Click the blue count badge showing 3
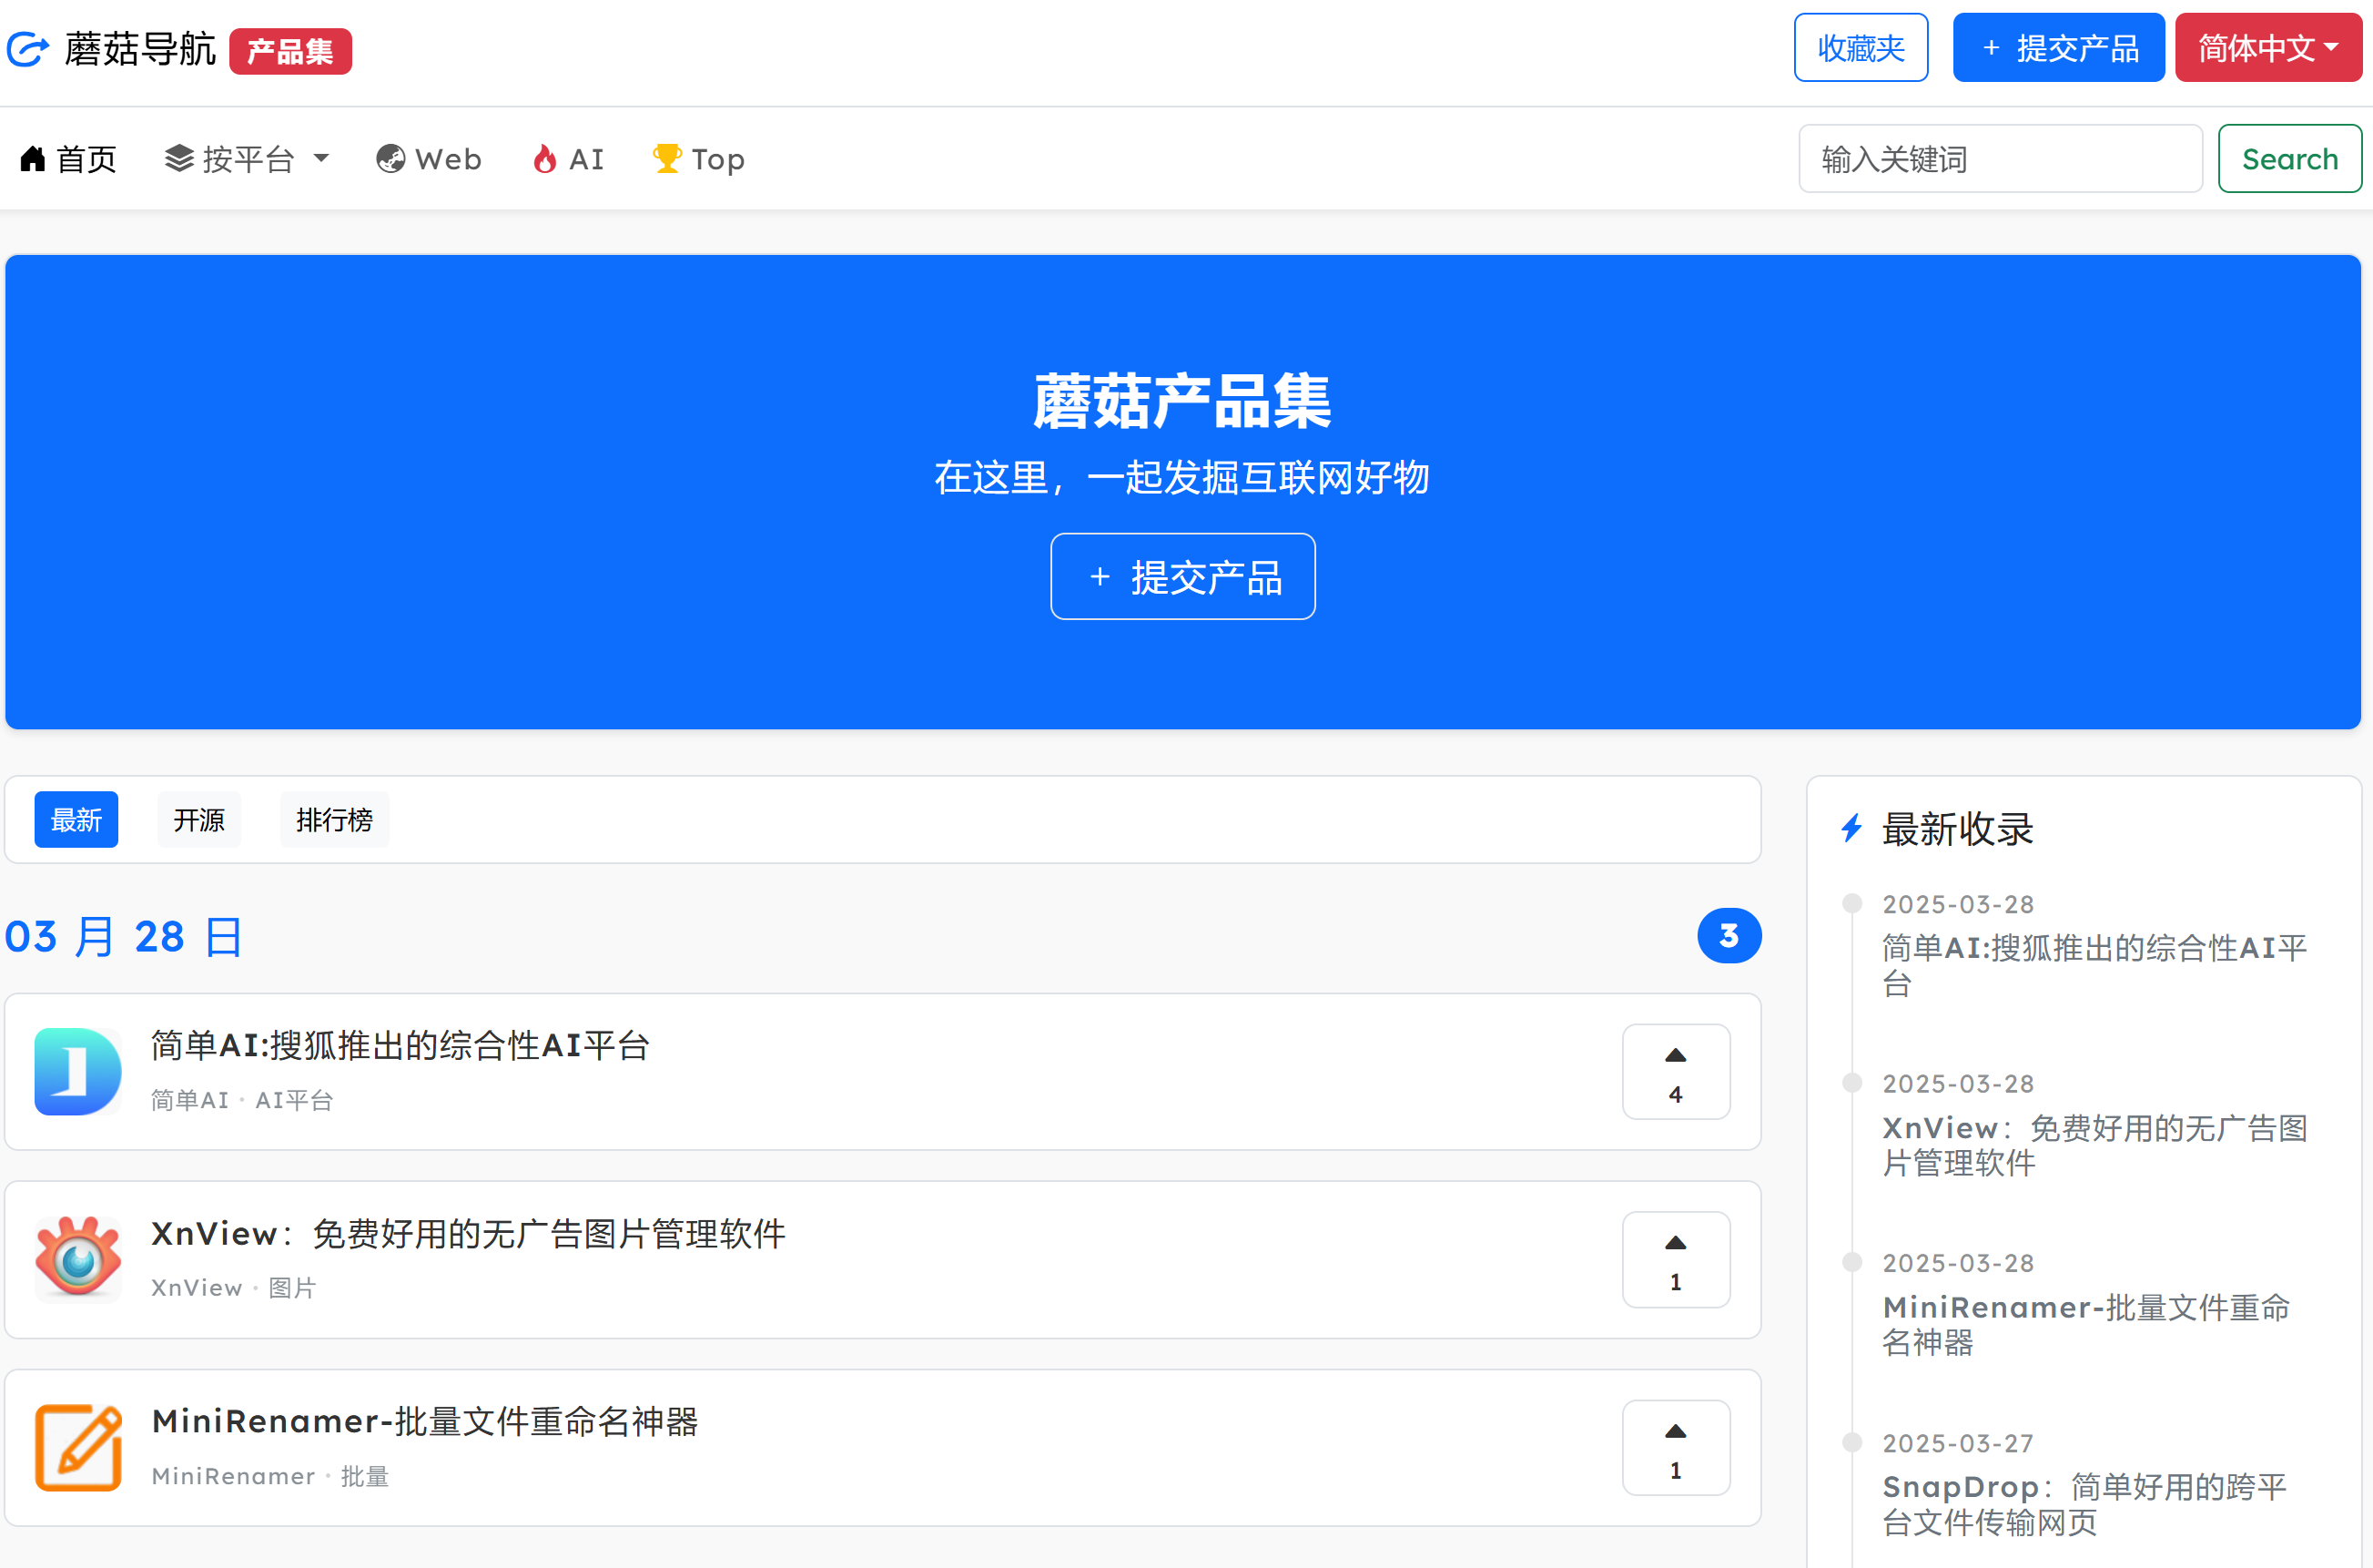The image size is (2373, 1568). [x=1729, y=936]
